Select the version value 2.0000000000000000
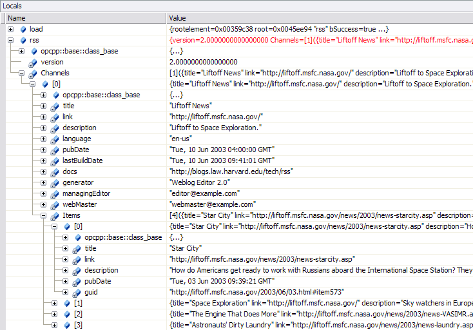 [x=203, y=62]
